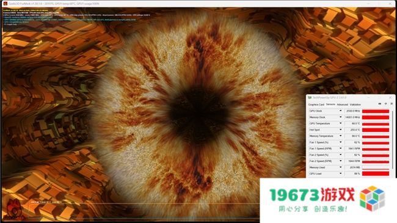The width and height of the screenshot is (397, 223).
Task: Click the GPU-Z title bar app icon
Action: tap(310, 98)
